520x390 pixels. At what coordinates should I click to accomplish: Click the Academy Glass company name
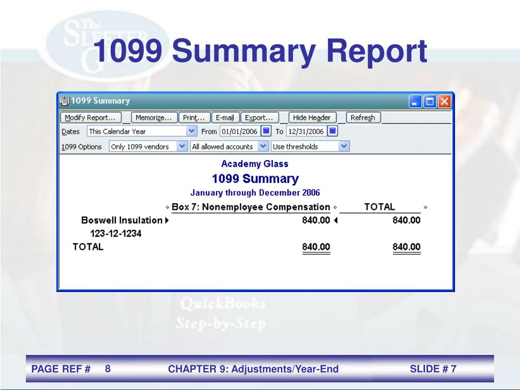(255, 164)
